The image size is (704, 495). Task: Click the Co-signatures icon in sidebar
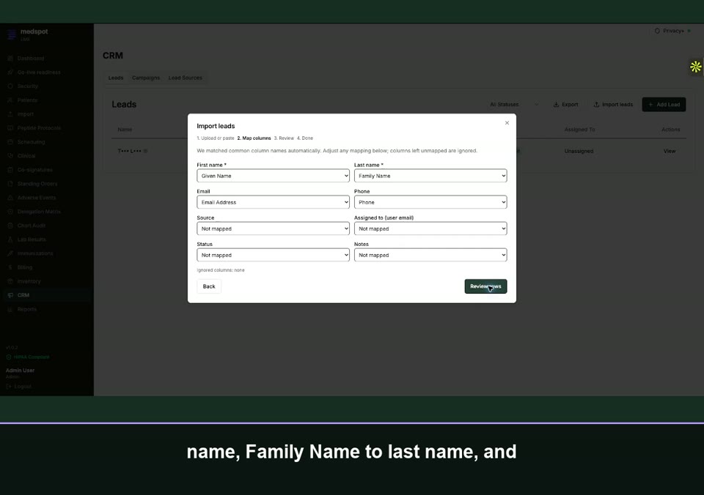click(x=10, y=169)
